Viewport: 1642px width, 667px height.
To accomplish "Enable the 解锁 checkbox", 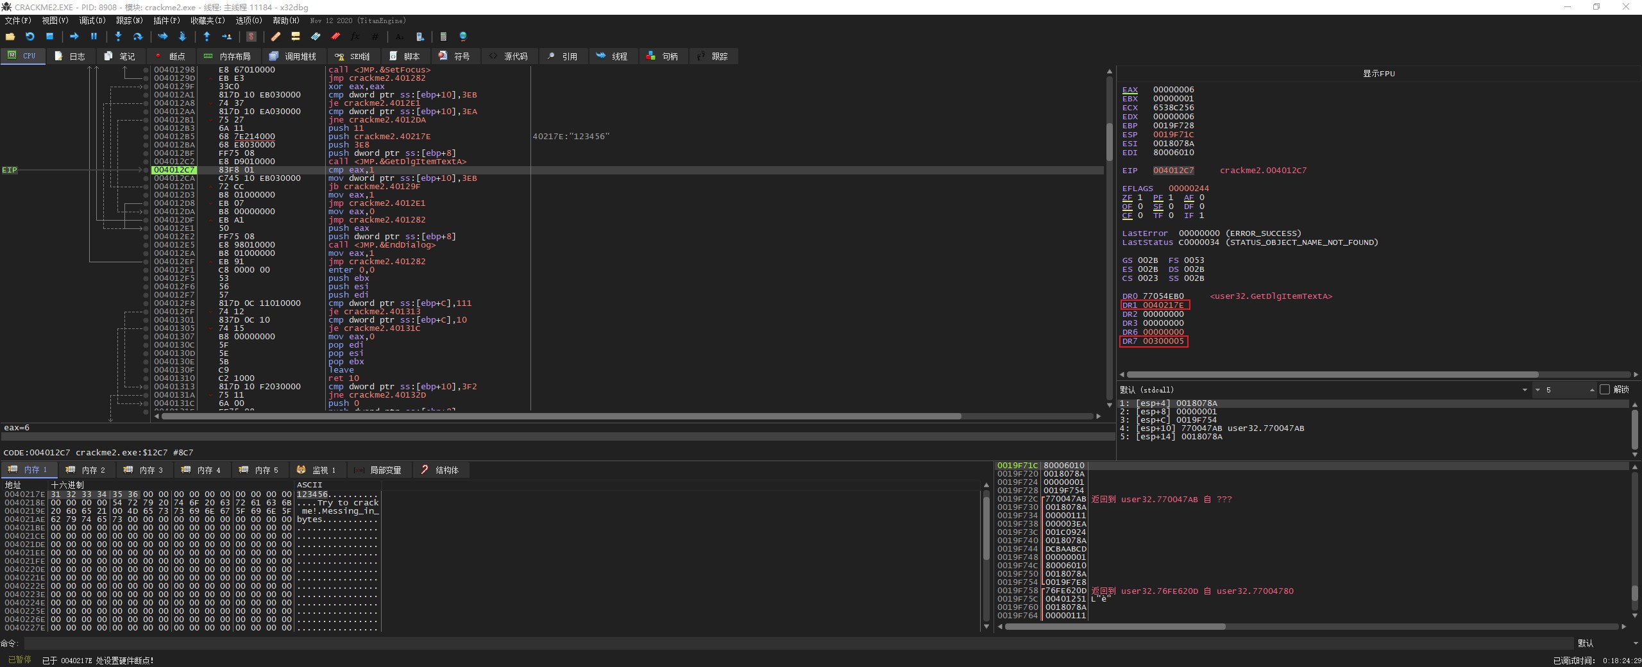I will pyautogui.click(x=1605, y=389).
